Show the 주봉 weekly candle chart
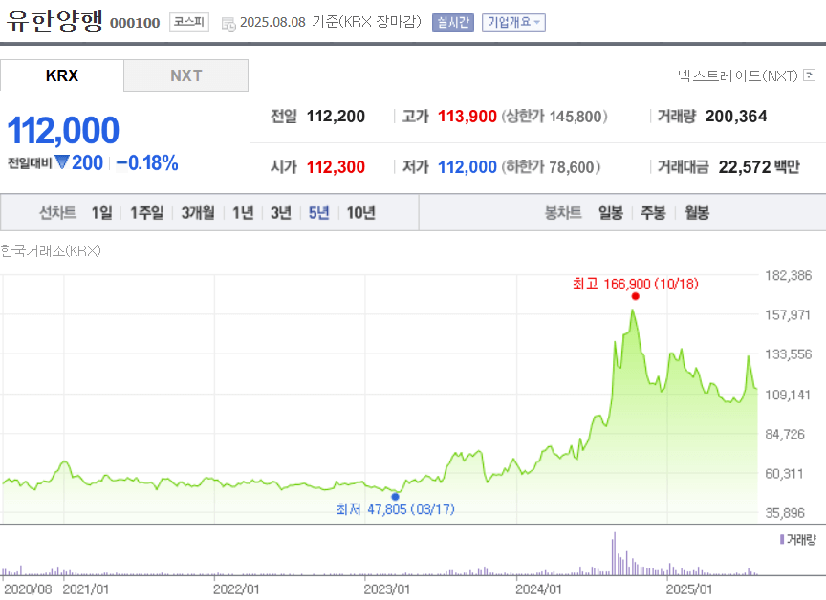Screen dimensions: 826x600 pos(653,213)
